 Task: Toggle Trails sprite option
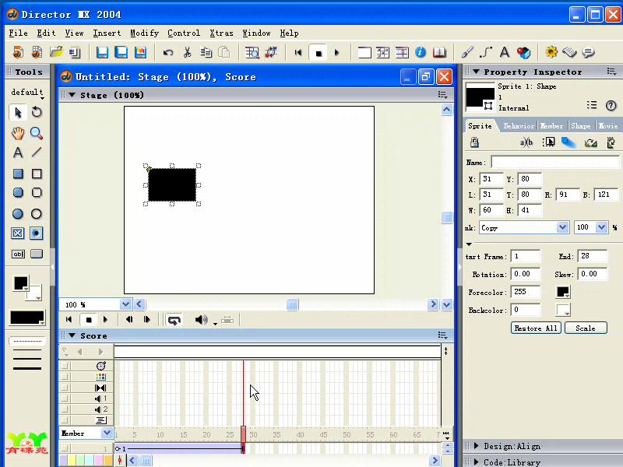[568, 142]
